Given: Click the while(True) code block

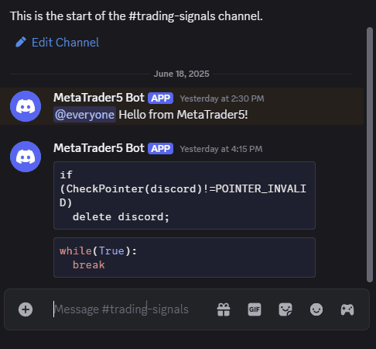Looking at the screenshot, I should point(184,257).
